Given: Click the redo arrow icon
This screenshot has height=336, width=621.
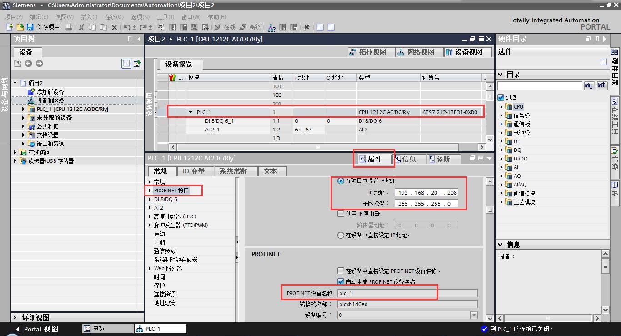Looking at the screenshot, I should pos(143,27).
